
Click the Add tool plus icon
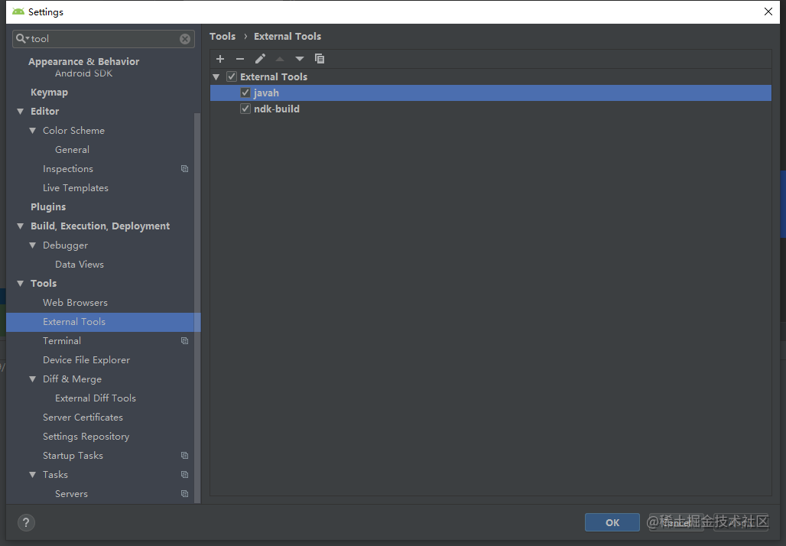pyautogui.click(x=220, y=59)
